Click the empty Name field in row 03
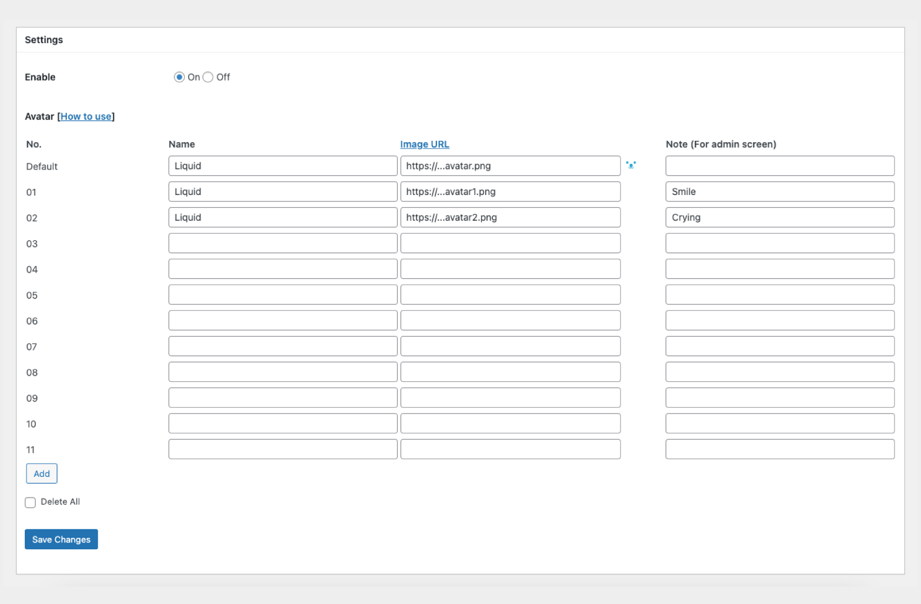 (283, 243)
